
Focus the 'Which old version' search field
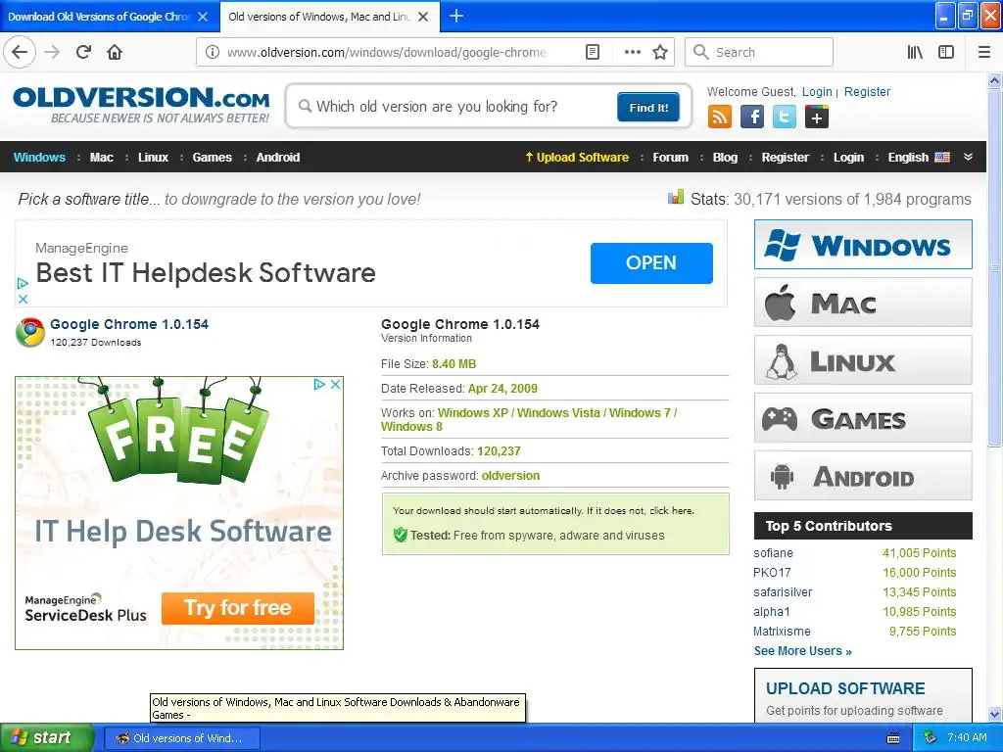click(x=454, y=106)
